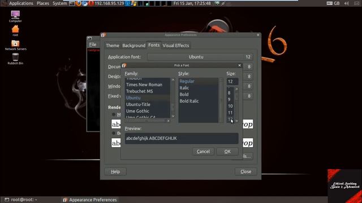Click the Application font Ubuntu 12 button
The image size is (362, 203).
point(200,57)
